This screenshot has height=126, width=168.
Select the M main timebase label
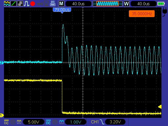click(x=61, y=4)
